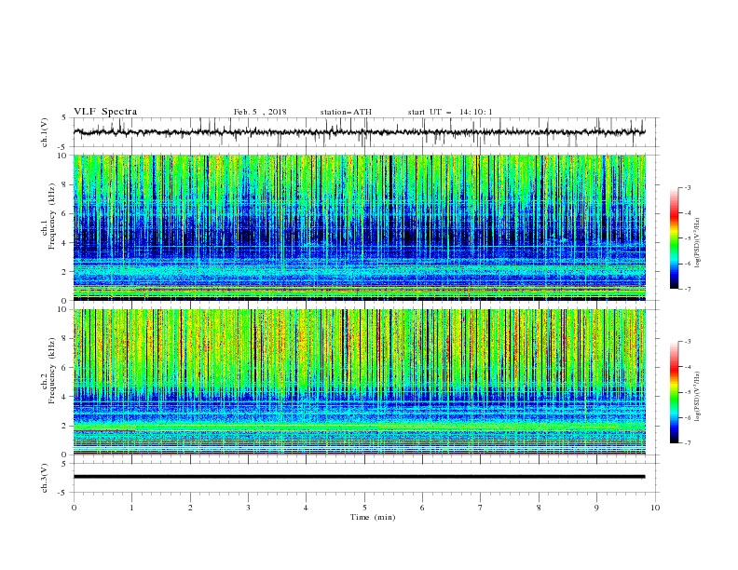Click the "-3" tick on ch.1 colorbar
Screen dimensions: 738x570
point(688,188)
